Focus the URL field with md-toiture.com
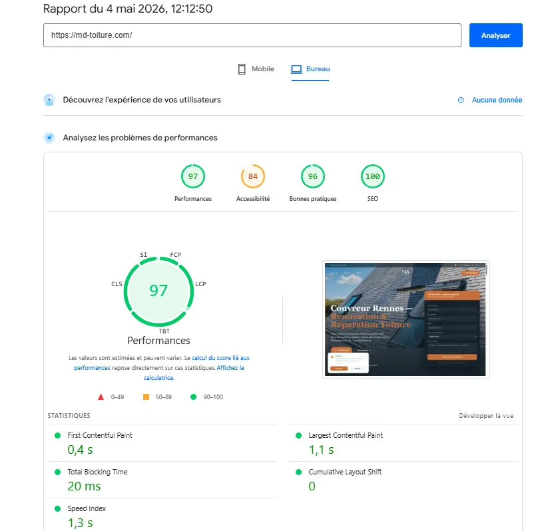The height and width of the screenshot is (531, 560). coord(252,35)
